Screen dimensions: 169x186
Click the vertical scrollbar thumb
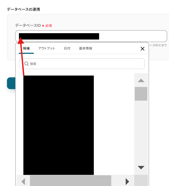(141, 94)
